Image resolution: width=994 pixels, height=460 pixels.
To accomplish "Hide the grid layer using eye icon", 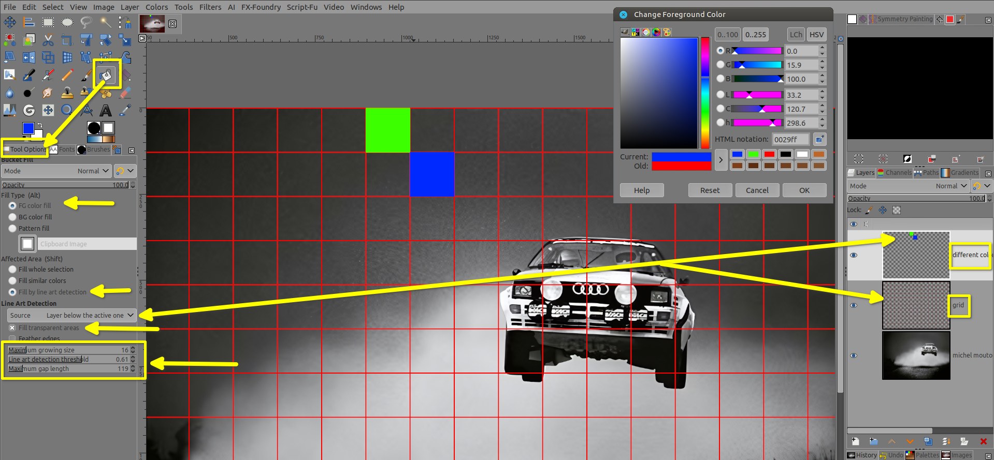I will tap(854, 305).
